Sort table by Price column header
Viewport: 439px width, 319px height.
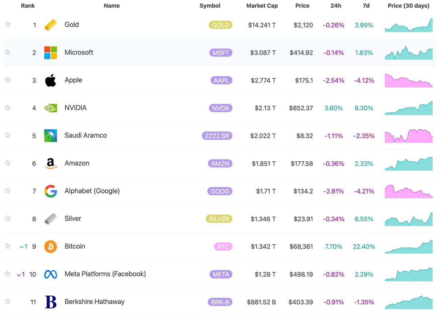pos(302,6)
